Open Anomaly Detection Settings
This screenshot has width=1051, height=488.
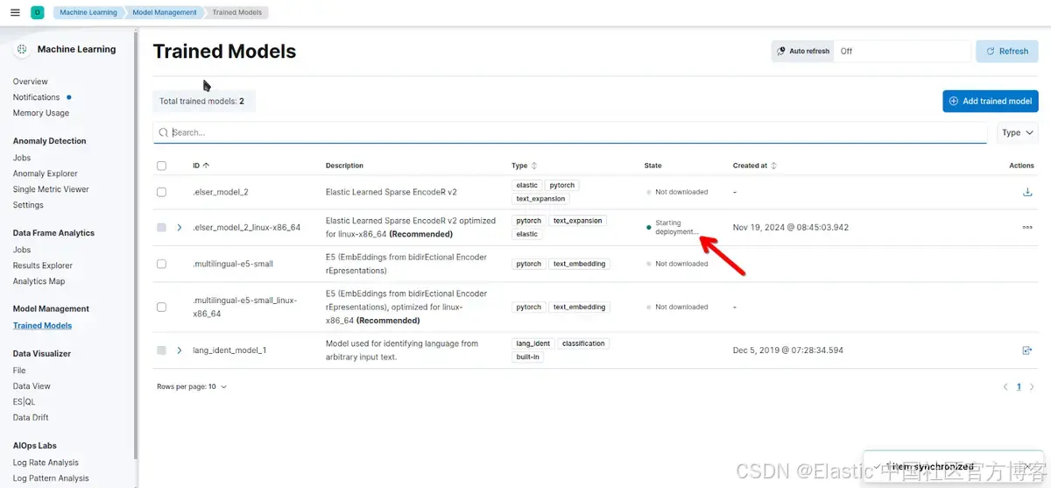(28, 205)
